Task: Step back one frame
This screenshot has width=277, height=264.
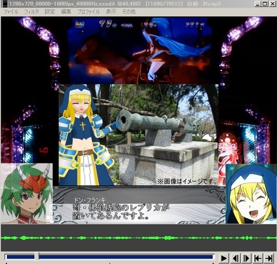Action: tap(235, 258)
